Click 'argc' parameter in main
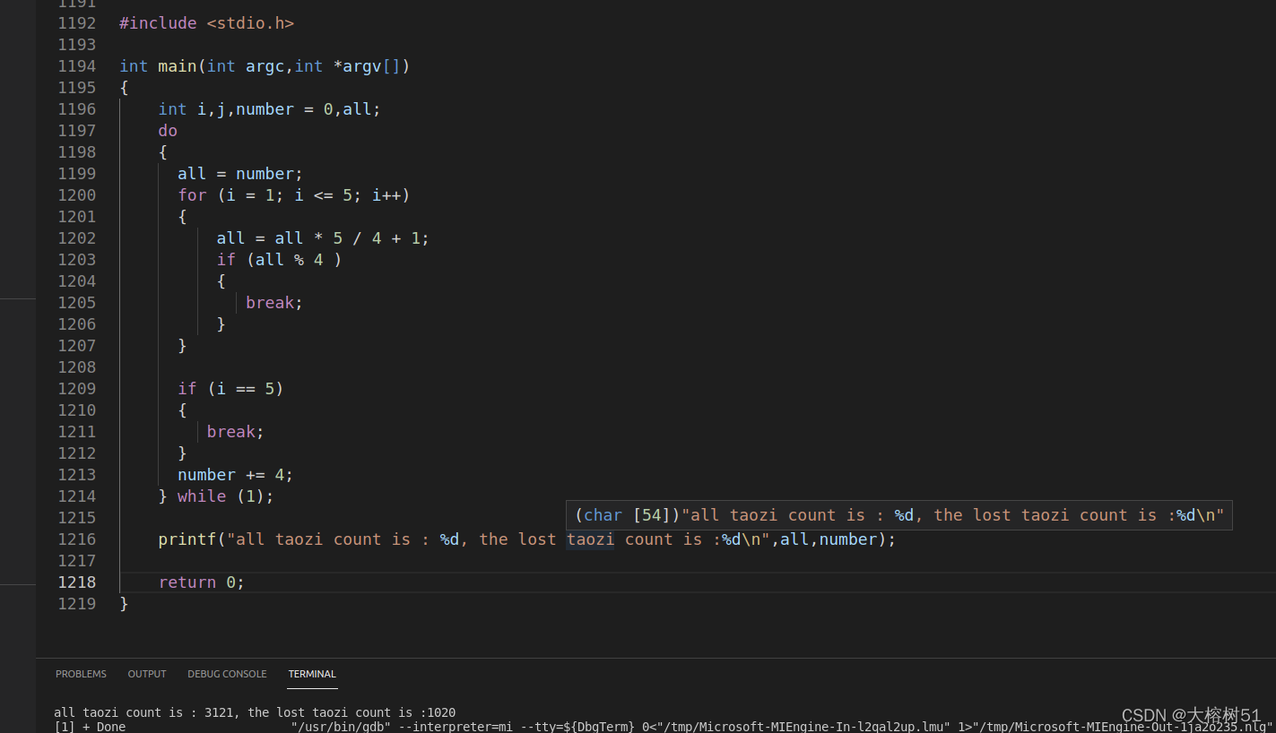 click(x=265, y=65)
